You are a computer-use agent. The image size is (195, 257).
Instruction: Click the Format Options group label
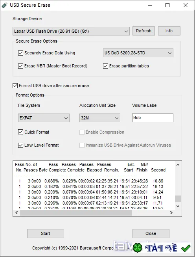(x=30, y=95)
